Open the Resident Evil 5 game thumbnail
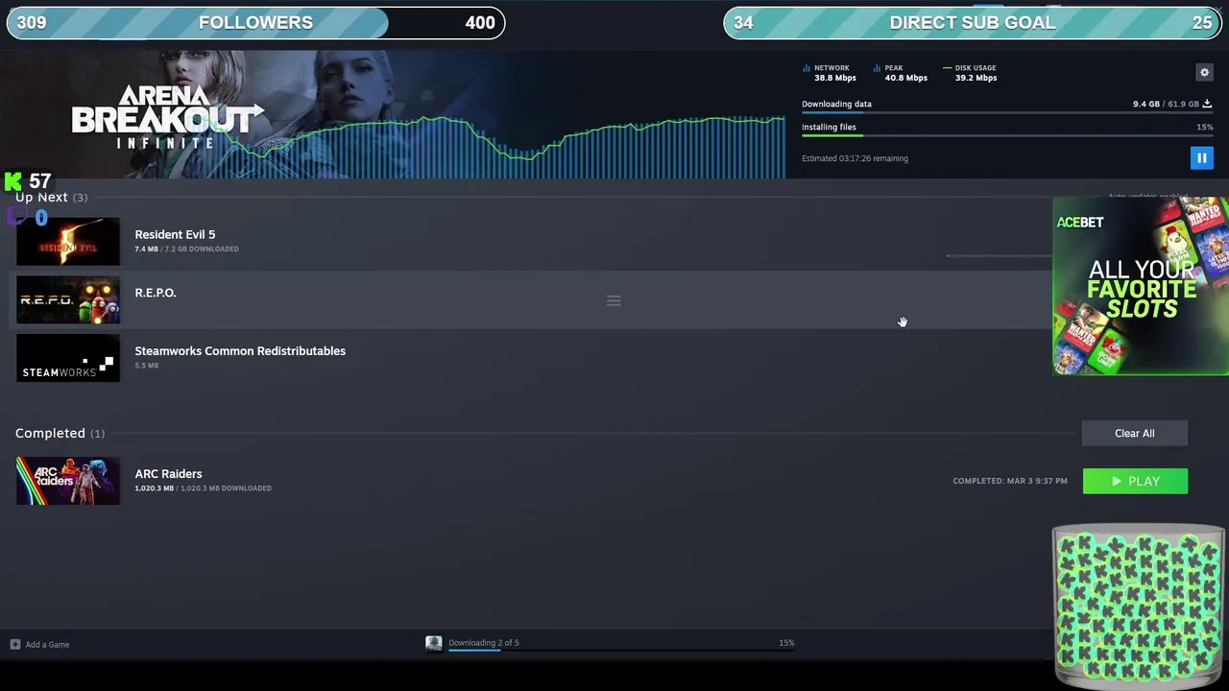The width and height of the screenshot is (1229, 691). (x=68, y=241)
